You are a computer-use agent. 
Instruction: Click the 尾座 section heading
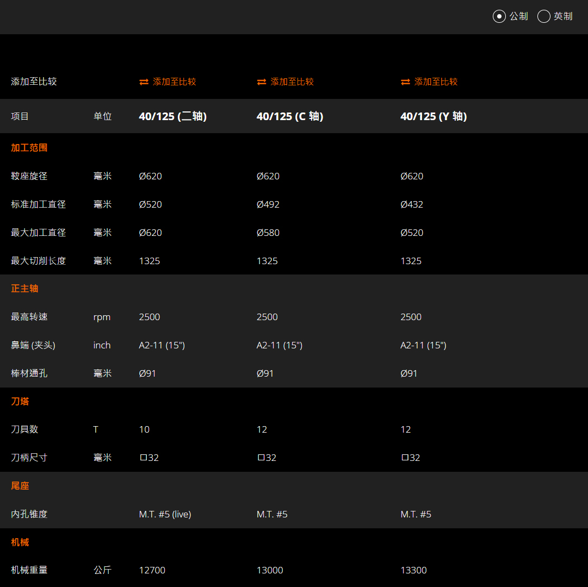20,486
